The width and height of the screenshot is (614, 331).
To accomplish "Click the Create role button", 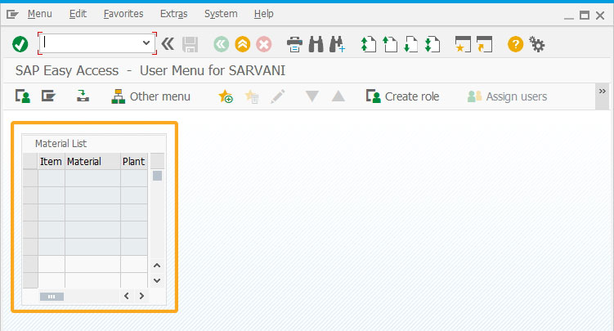I will pos(402,96).
